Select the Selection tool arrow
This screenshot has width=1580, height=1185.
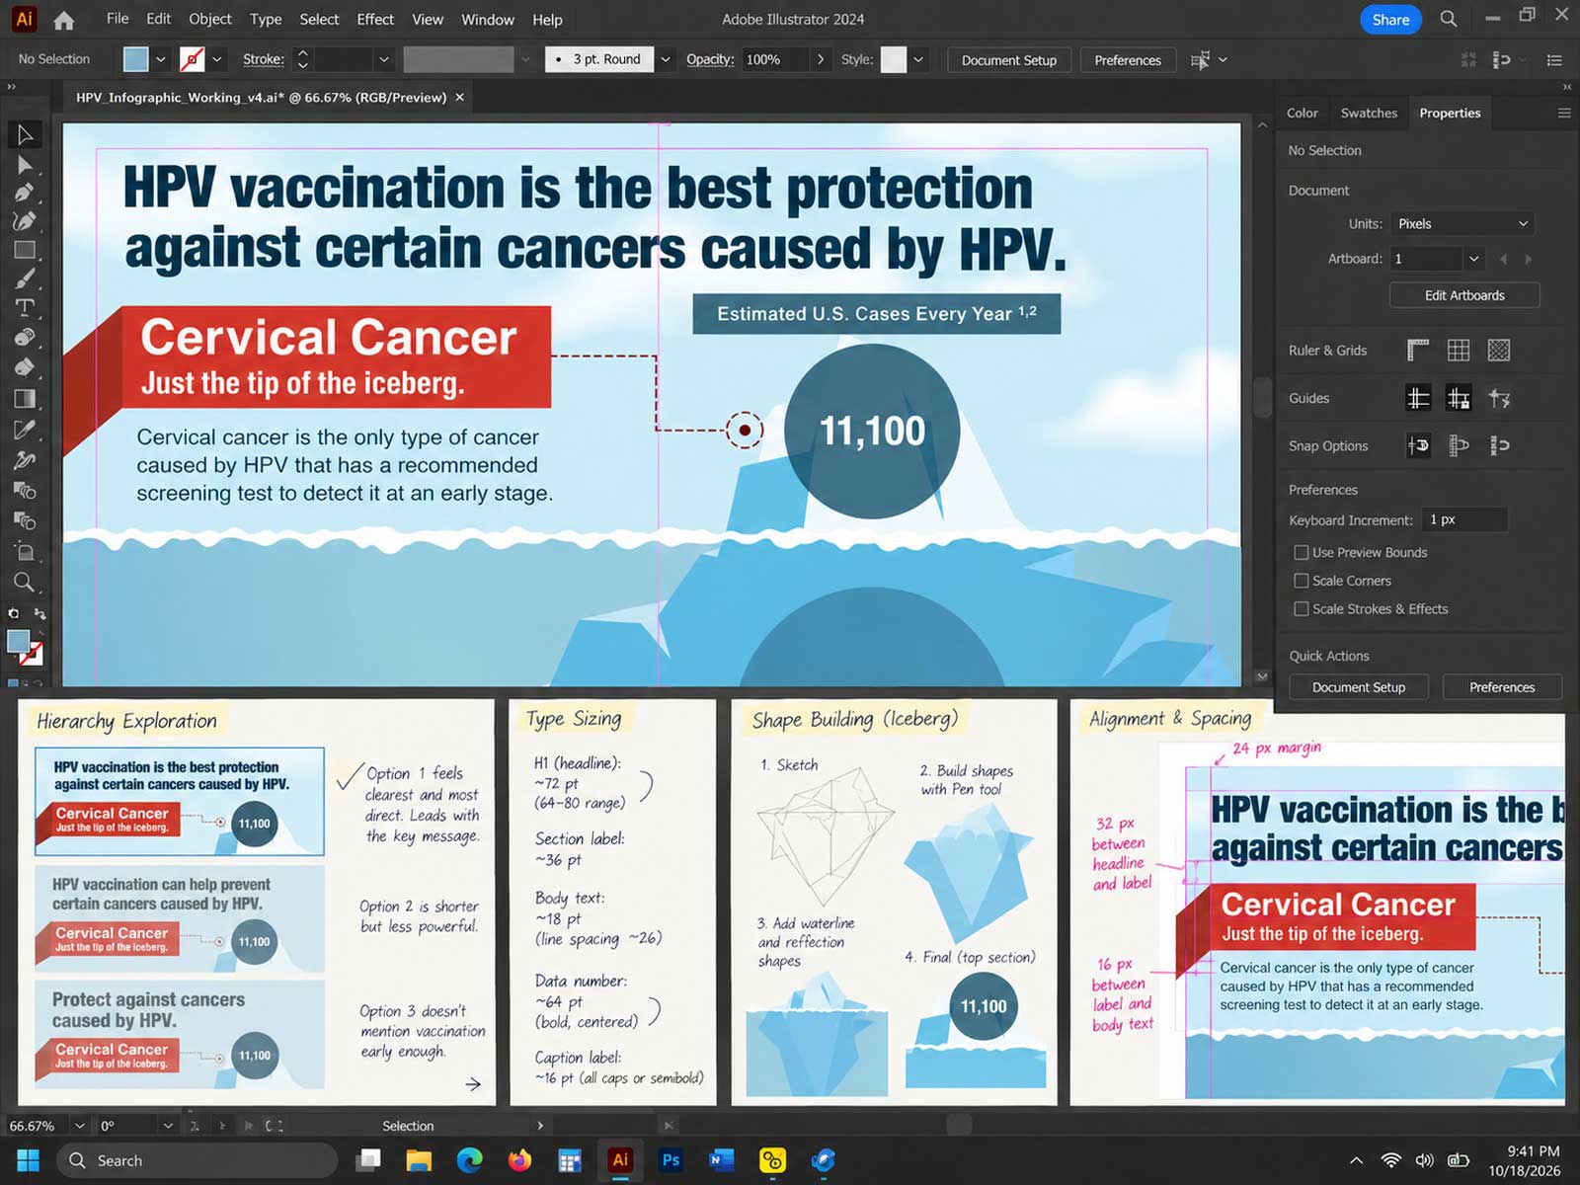point(25,134)
